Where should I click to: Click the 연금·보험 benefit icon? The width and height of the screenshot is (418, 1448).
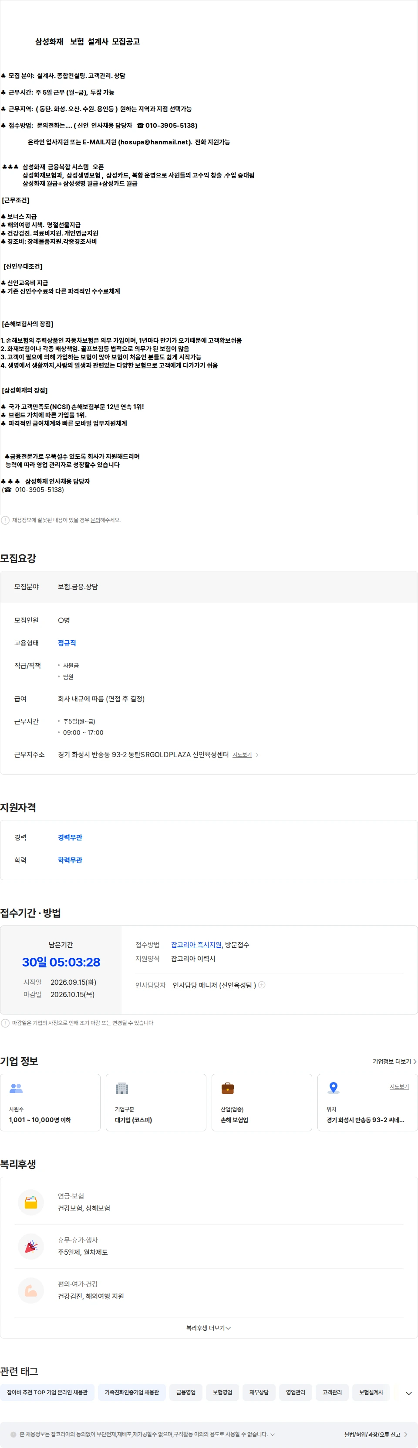[x=31, y=1202]
